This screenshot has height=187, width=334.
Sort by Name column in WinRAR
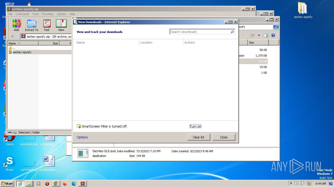point(23,43)
